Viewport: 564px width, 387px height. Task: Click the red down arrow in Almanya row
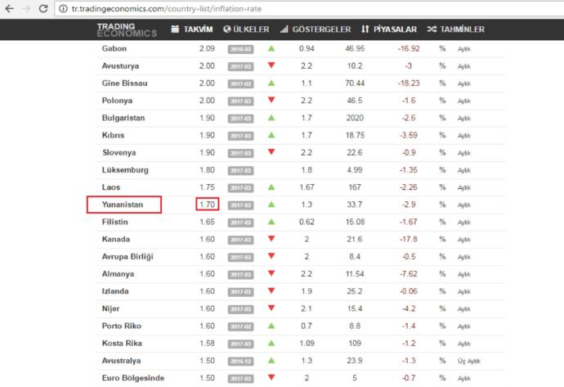pyautogui.click(x=271, y=273)
